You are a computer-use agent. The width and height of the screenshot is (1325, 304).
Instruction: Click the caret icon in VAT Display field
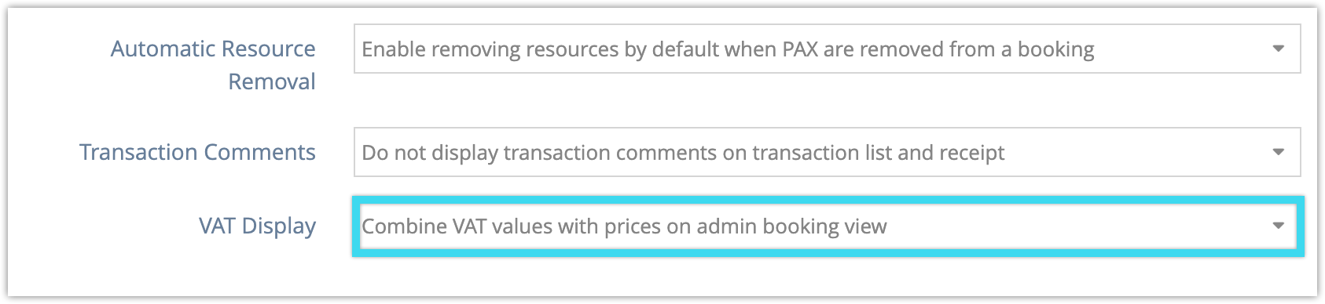1278,226
